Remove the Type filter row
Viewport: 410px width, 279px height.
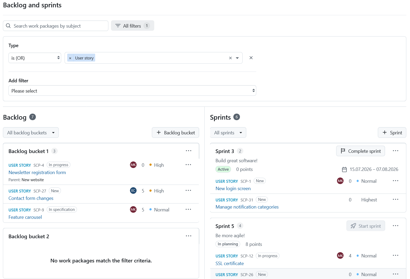251,58
